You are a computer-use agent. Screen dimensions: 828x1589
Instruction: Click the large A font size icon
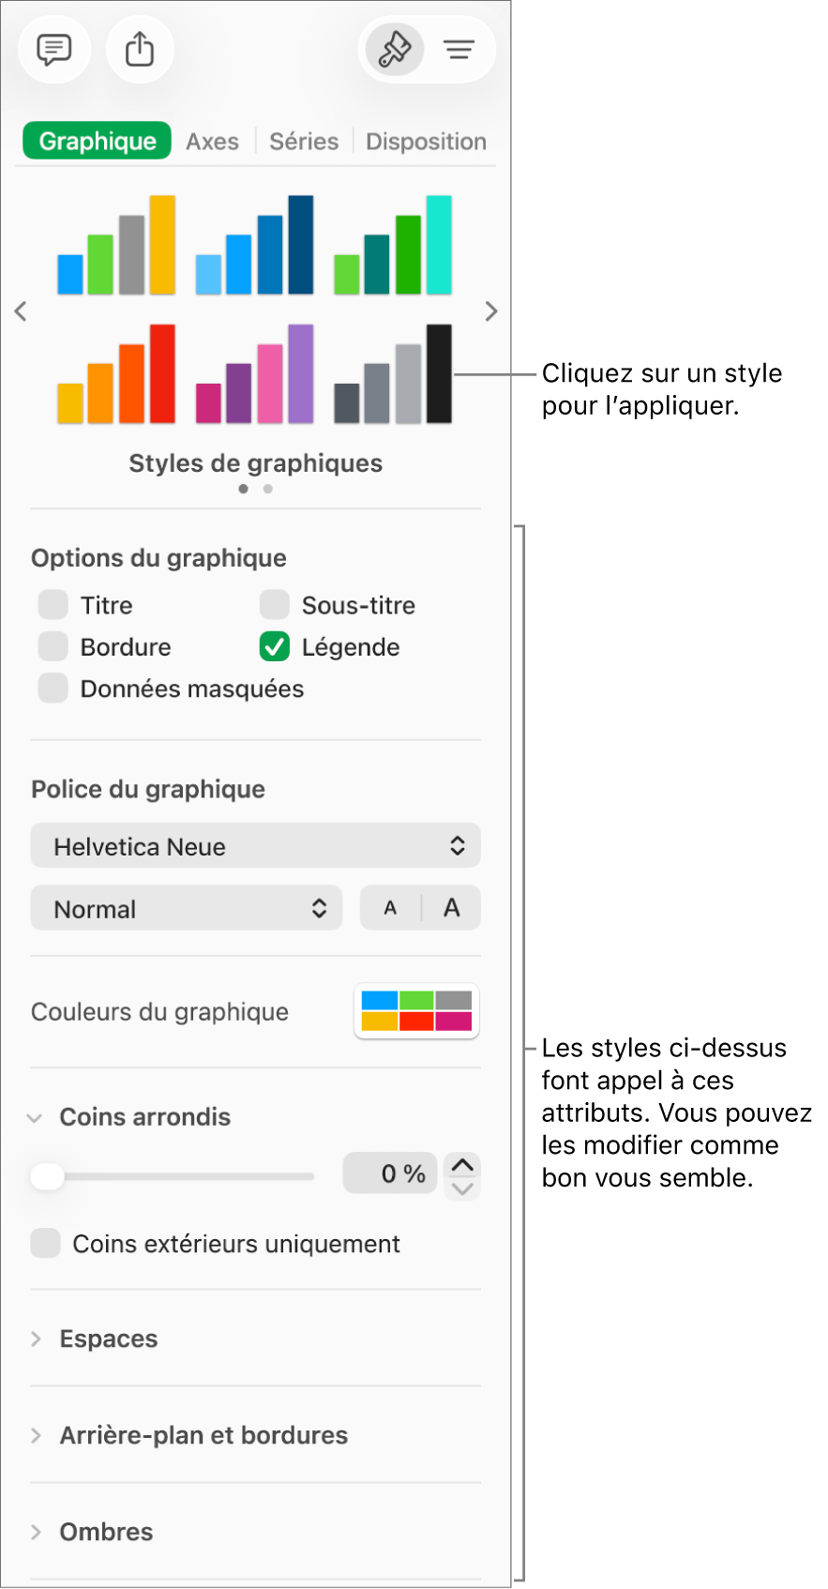(x=451, y=907)
